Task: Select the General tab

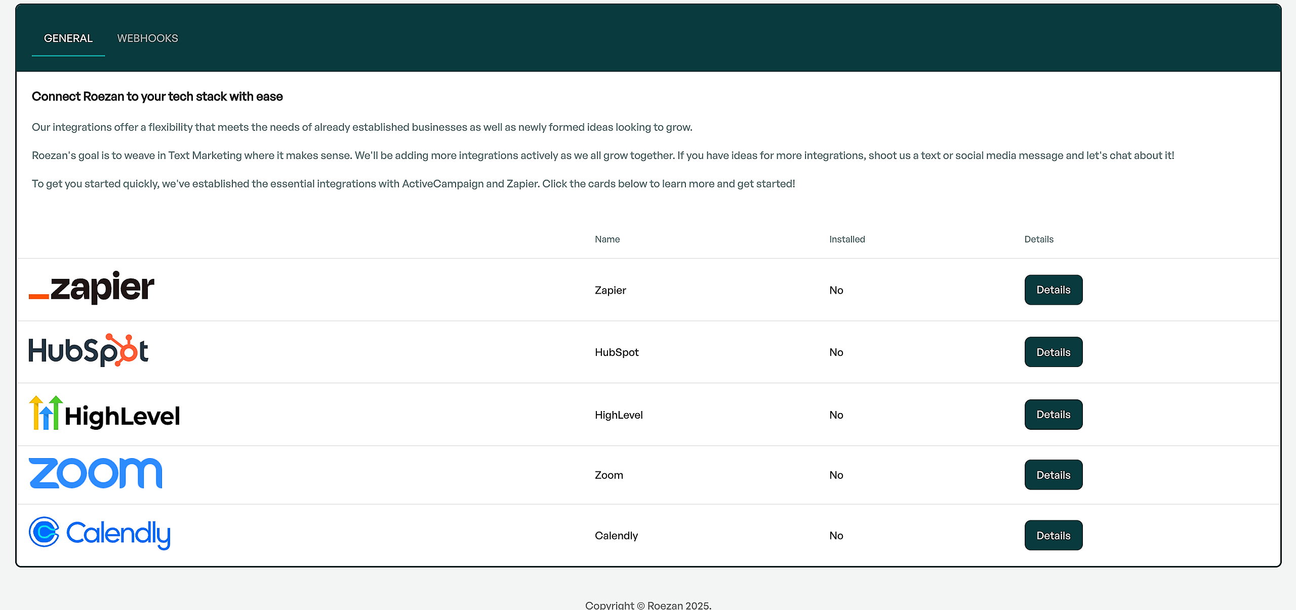Action: click(68, 38)
